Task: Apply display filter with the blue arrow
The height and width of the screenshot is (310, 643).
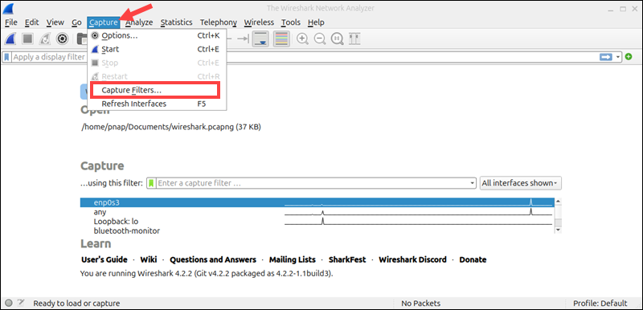Action: [x=606, y=57]
